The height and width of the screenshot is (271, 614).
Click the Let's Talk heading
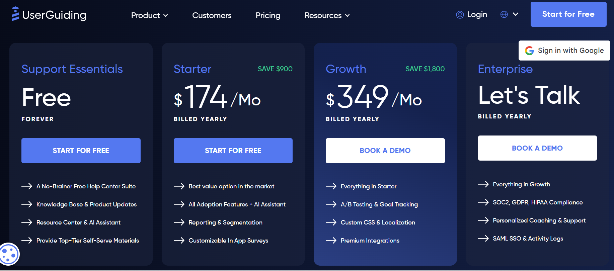click(529, 95)
